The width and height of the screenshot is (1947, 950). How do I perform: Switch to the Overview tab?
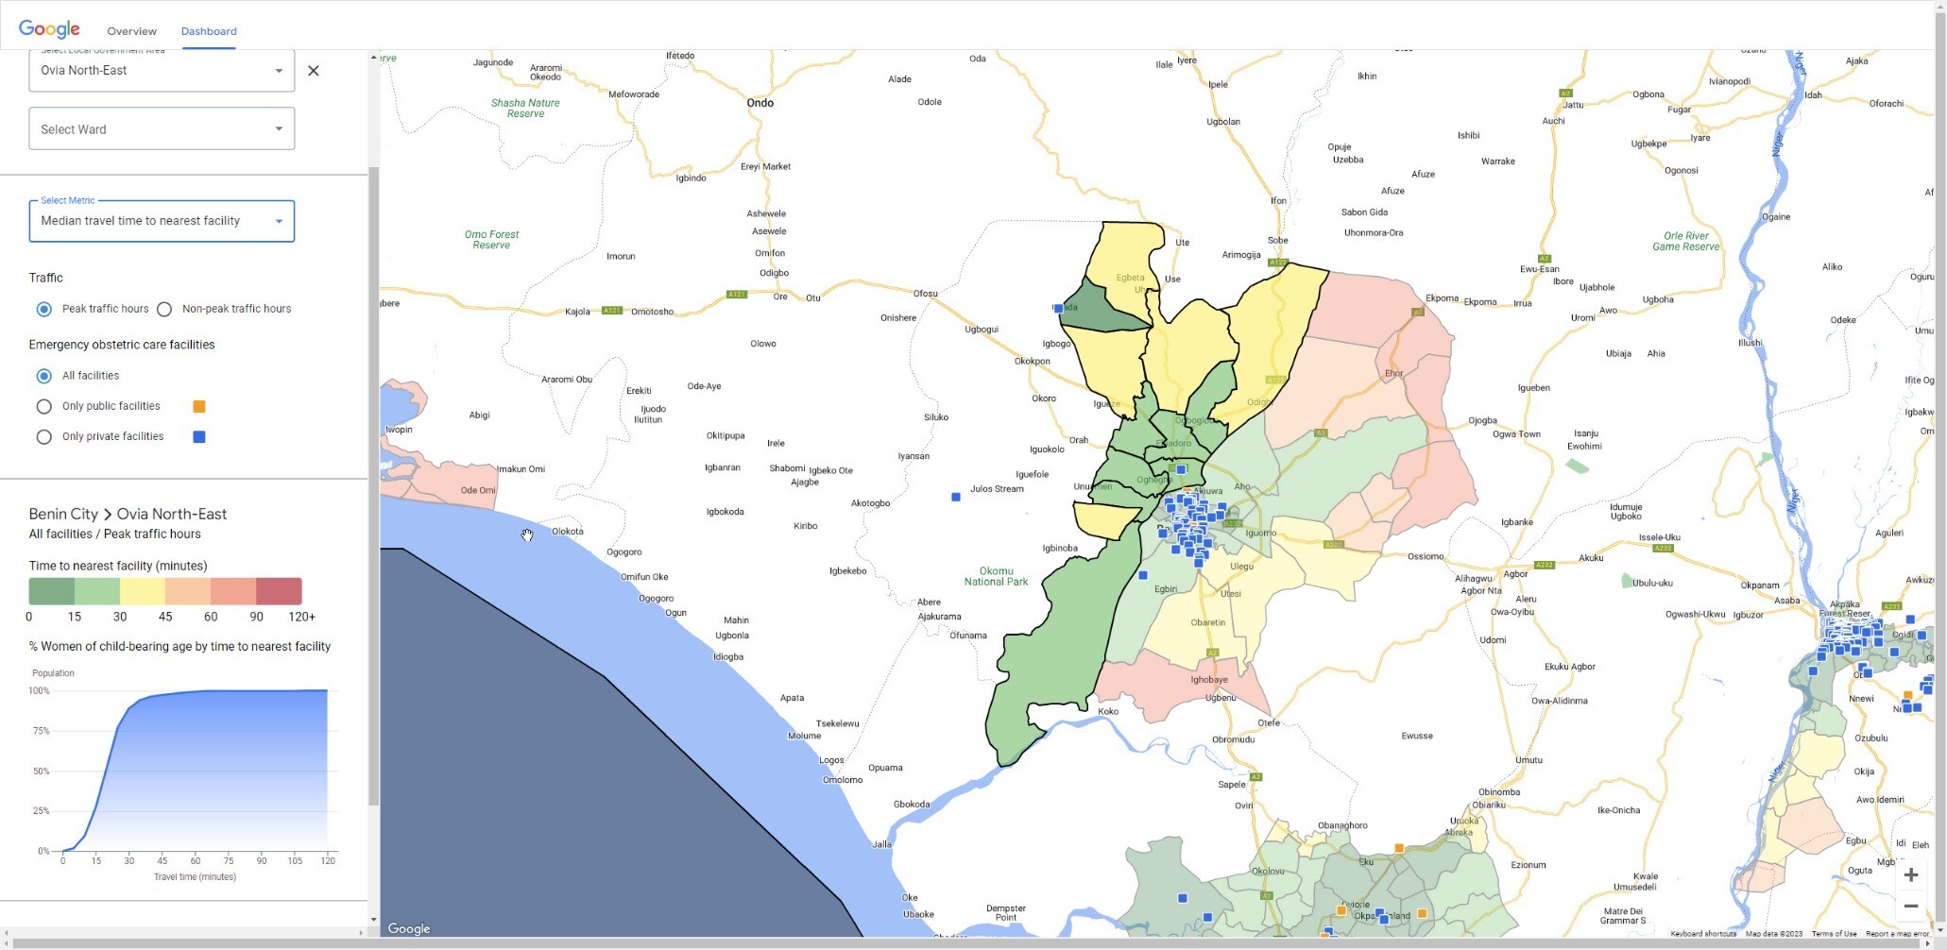tap(131, 31)
